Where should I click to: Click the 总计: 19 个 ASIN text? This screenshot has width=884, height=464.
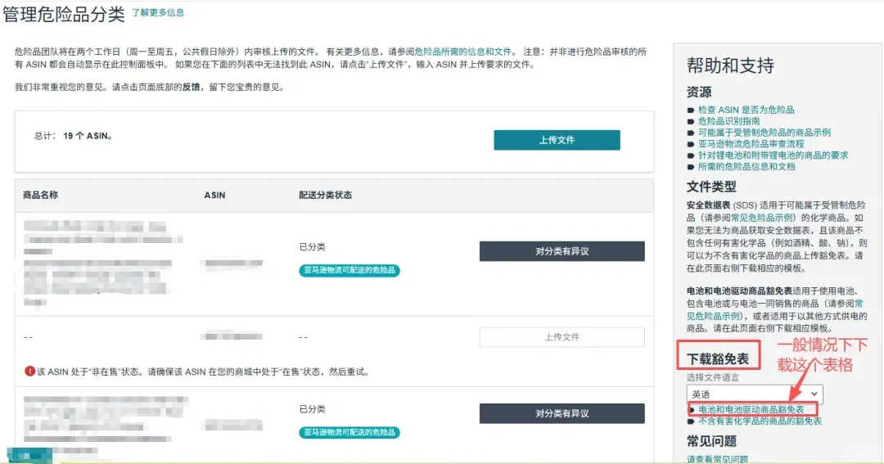(74, 136)
